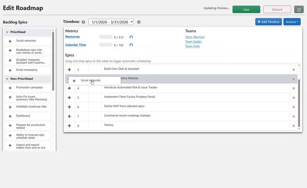The width and height of the screenshot is (307, 188).
Task: Click drag handle of Import and export tickets
Action: pyautogui.click(x=10, y=145)
